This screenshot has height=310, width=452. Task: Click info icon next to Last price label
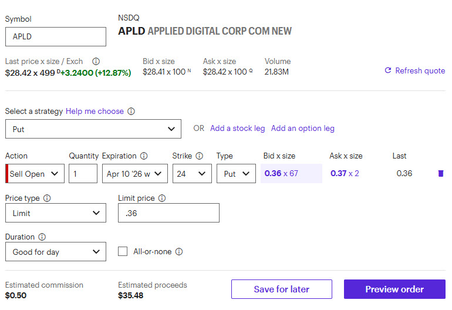[96, 61]
